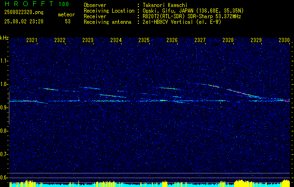This screenshot has width=294, height=187.
Task: Click the 1.1 frequency axis label
Action: (x=4, y=61)
